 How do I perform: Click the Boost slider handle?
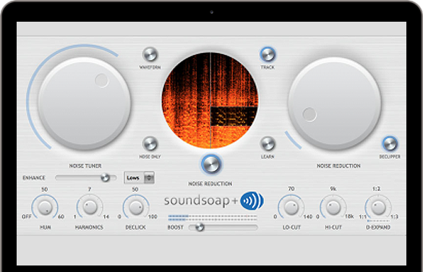coord(200,227)
